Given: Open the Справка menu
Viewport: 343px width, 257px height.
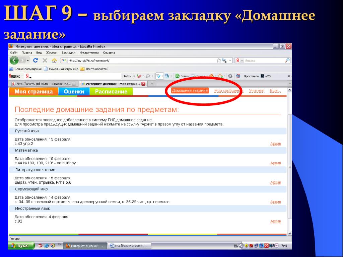Looking at the screenshot, I should click(x=109, y=53).
